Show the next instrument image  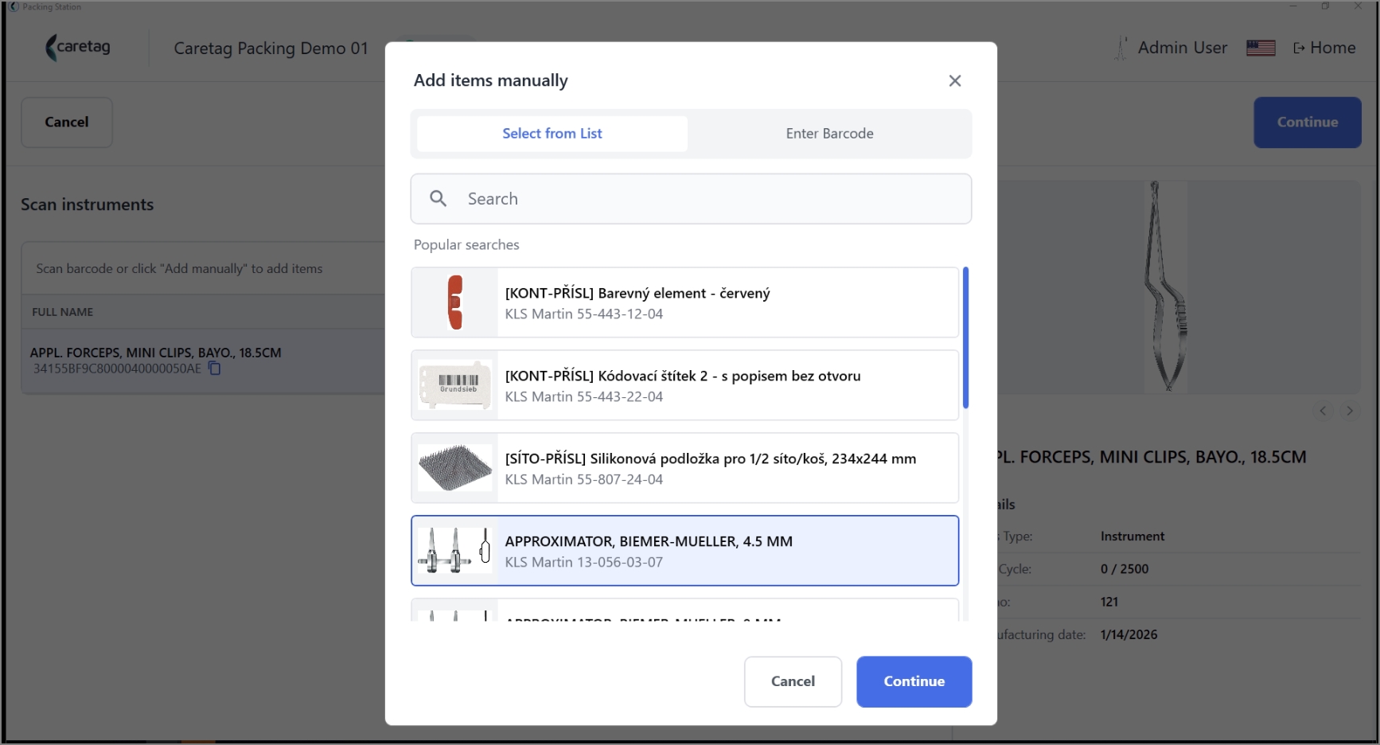[x=1350, y=411]
